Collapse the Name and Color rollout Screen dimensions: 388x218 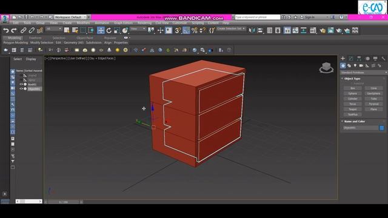pos(342,121)
